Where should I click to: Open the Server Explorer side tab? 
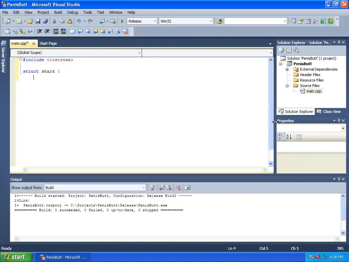click(x=3, y=57)
